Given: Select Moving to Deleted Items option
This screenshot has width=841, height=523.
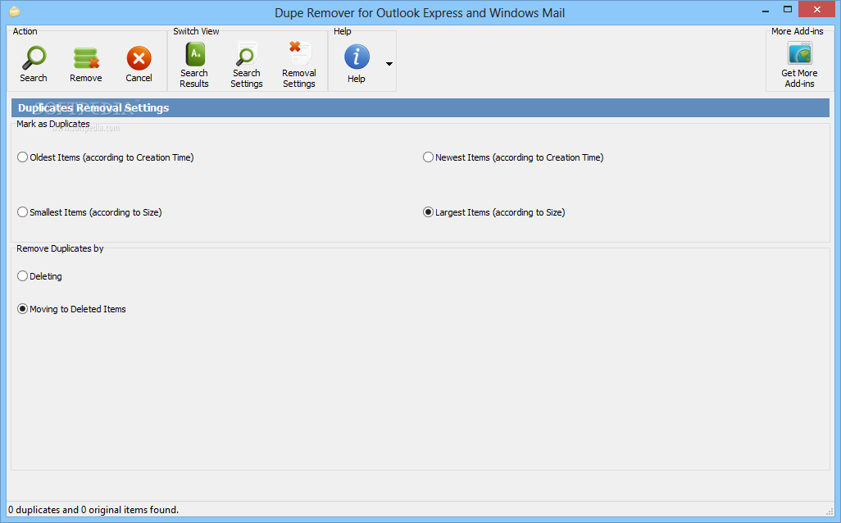Looking at the screenshot, I should (72, 309).
